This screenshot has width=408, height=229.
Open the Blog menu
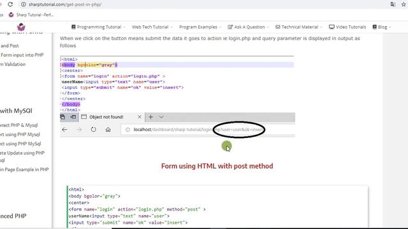click(382, 27)
